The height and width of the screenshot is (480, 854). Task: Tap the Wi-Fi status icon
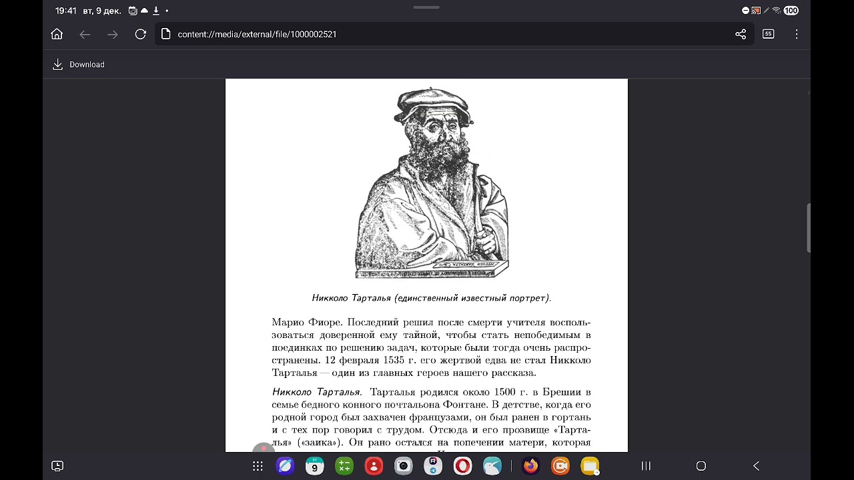coord(777,11)
